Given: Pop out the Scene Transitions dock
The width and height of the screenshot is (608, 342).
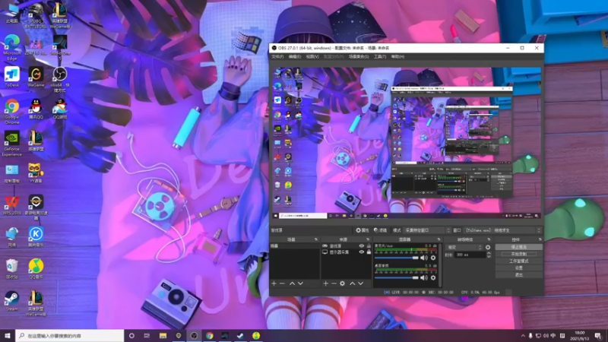Looking at the screenshot, I should pyautogui.click(x=489, y=239).
